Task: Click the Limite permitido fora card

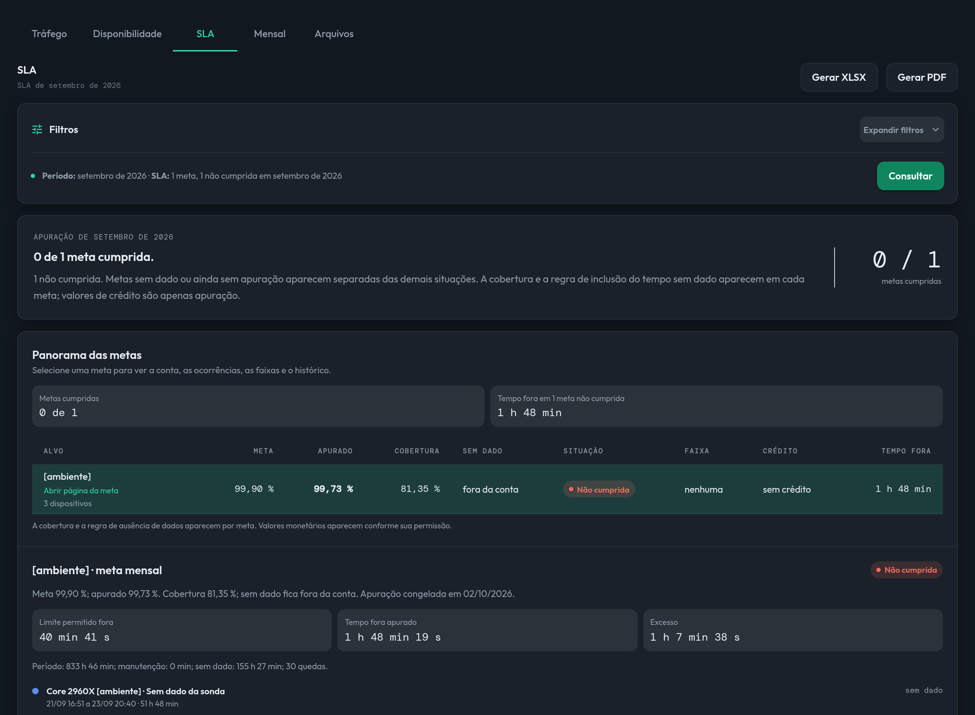Action: coord(182,630)
